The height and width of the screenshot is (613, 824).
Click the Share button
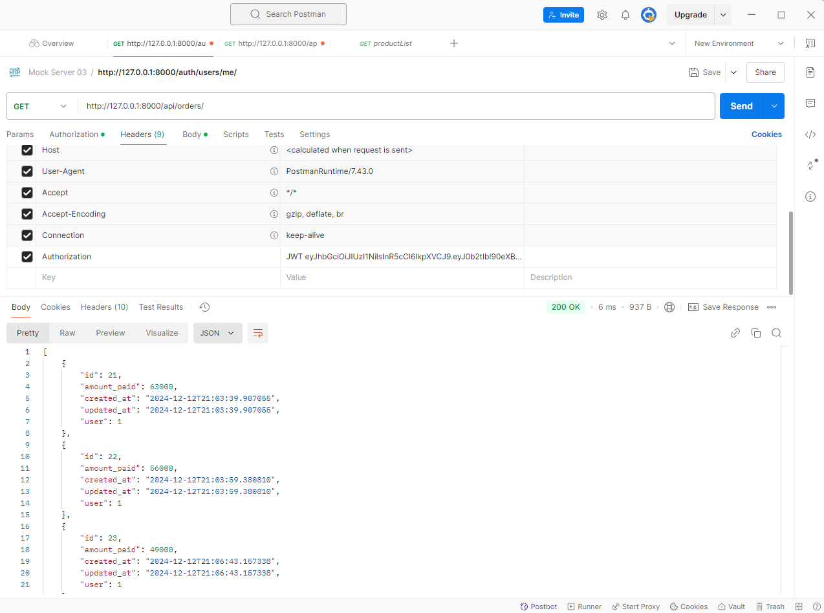[x=765, y=72]
